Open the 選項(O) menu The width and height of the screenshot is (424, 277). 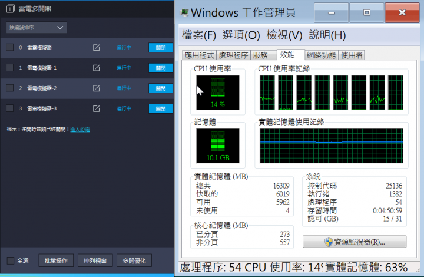click(x=241, y=35)
